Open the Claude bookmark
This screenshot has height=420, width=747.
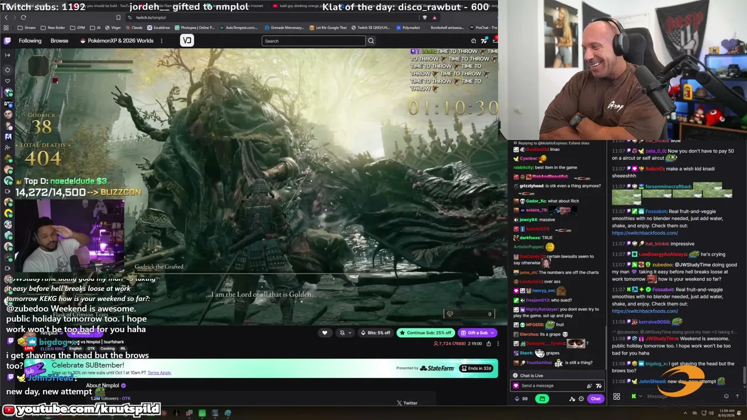coord(134,27)
